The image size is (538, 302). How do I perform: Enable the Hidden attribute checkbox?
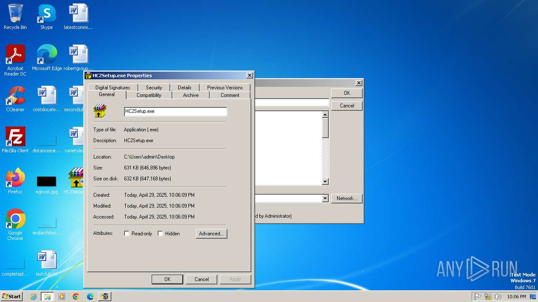[x=160, y=234]
